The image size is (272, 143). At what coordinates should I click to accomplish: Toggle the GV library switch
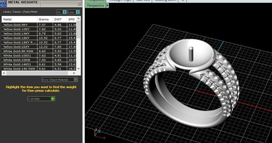click(62, 12)
